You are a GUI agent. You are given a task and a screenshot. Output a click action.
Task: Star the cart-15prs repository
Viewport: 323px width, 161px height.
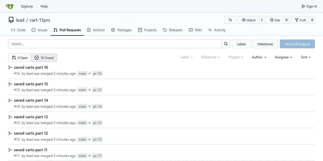275,20
